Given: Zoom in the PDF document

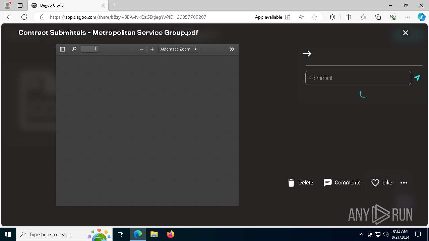Looking at the screenshot, I should click(152, 49).
